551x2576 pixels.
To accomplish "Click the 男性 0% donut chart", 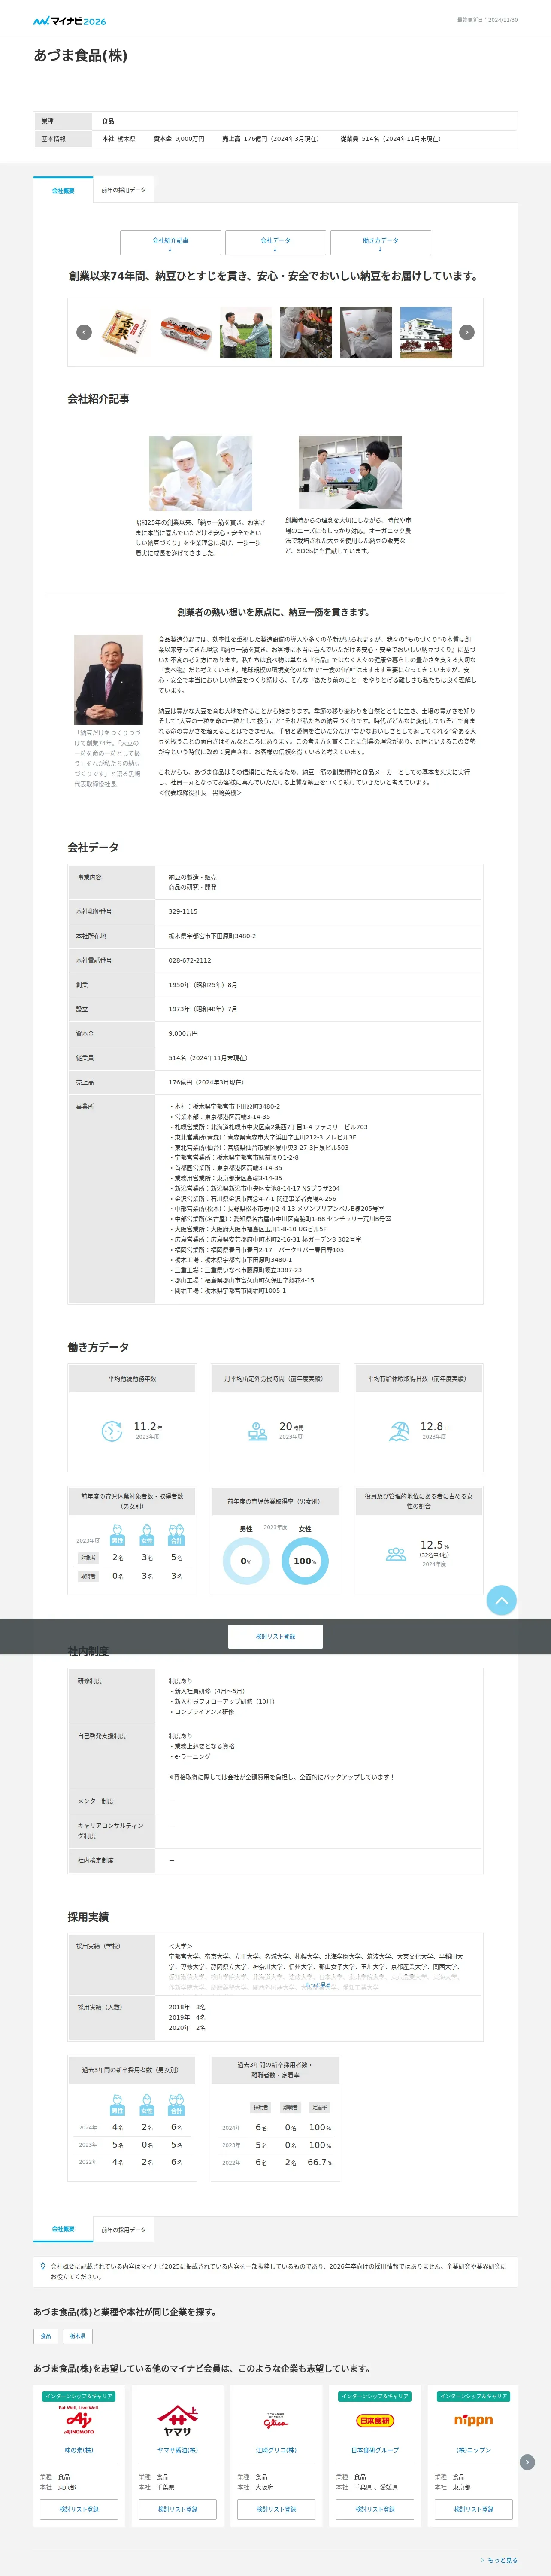I will click(246, 1561).
